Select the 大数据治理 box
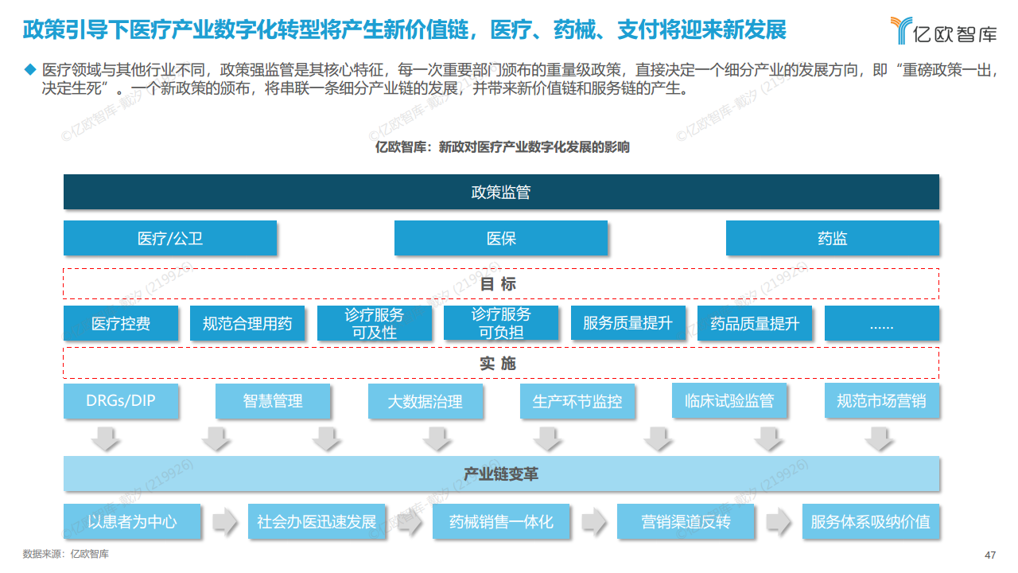This screenshot has width=1018, height=573. [x=425, y=401]
